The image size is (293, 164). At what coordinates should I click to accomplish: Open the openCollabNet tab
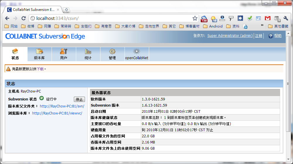click(137, 54)
